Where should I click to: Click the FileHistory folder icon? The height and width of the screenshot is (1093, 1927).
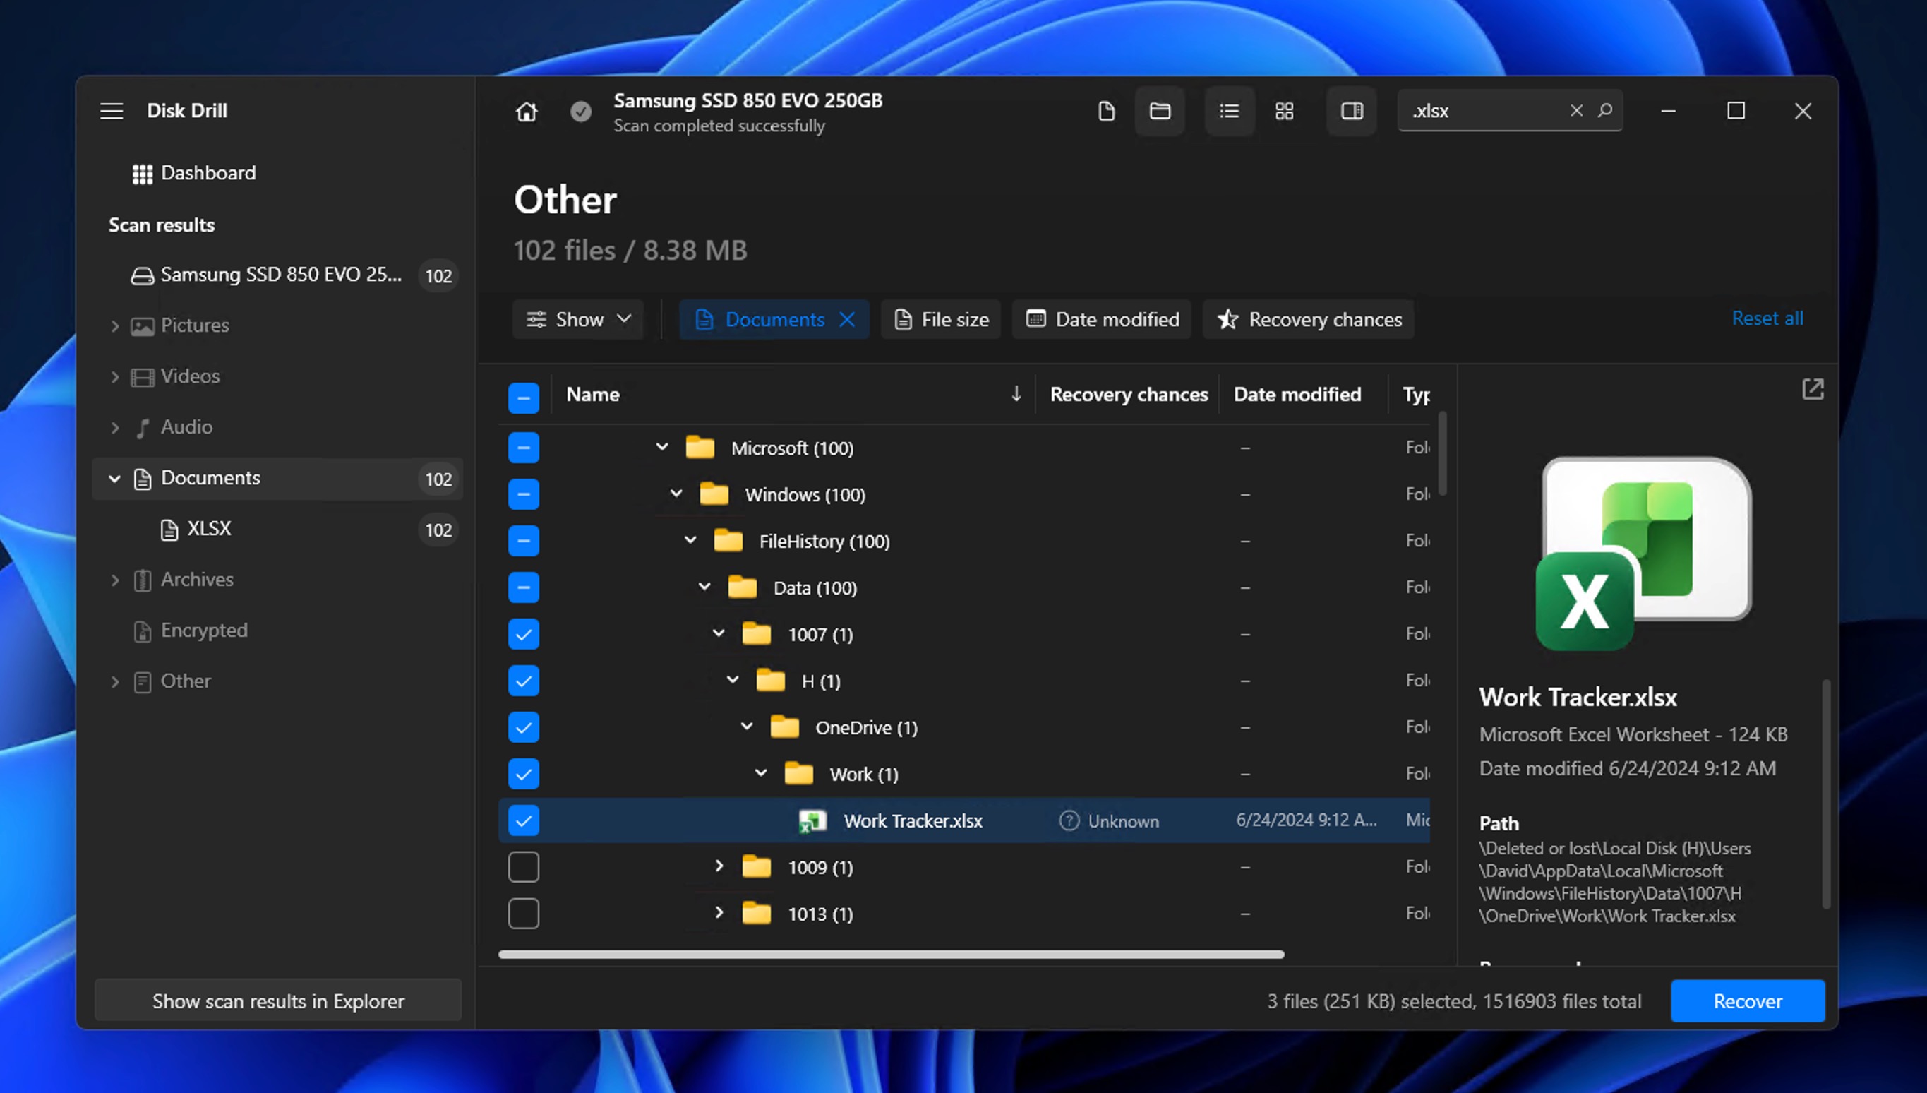pyautogui.click(x=728, y=540)
